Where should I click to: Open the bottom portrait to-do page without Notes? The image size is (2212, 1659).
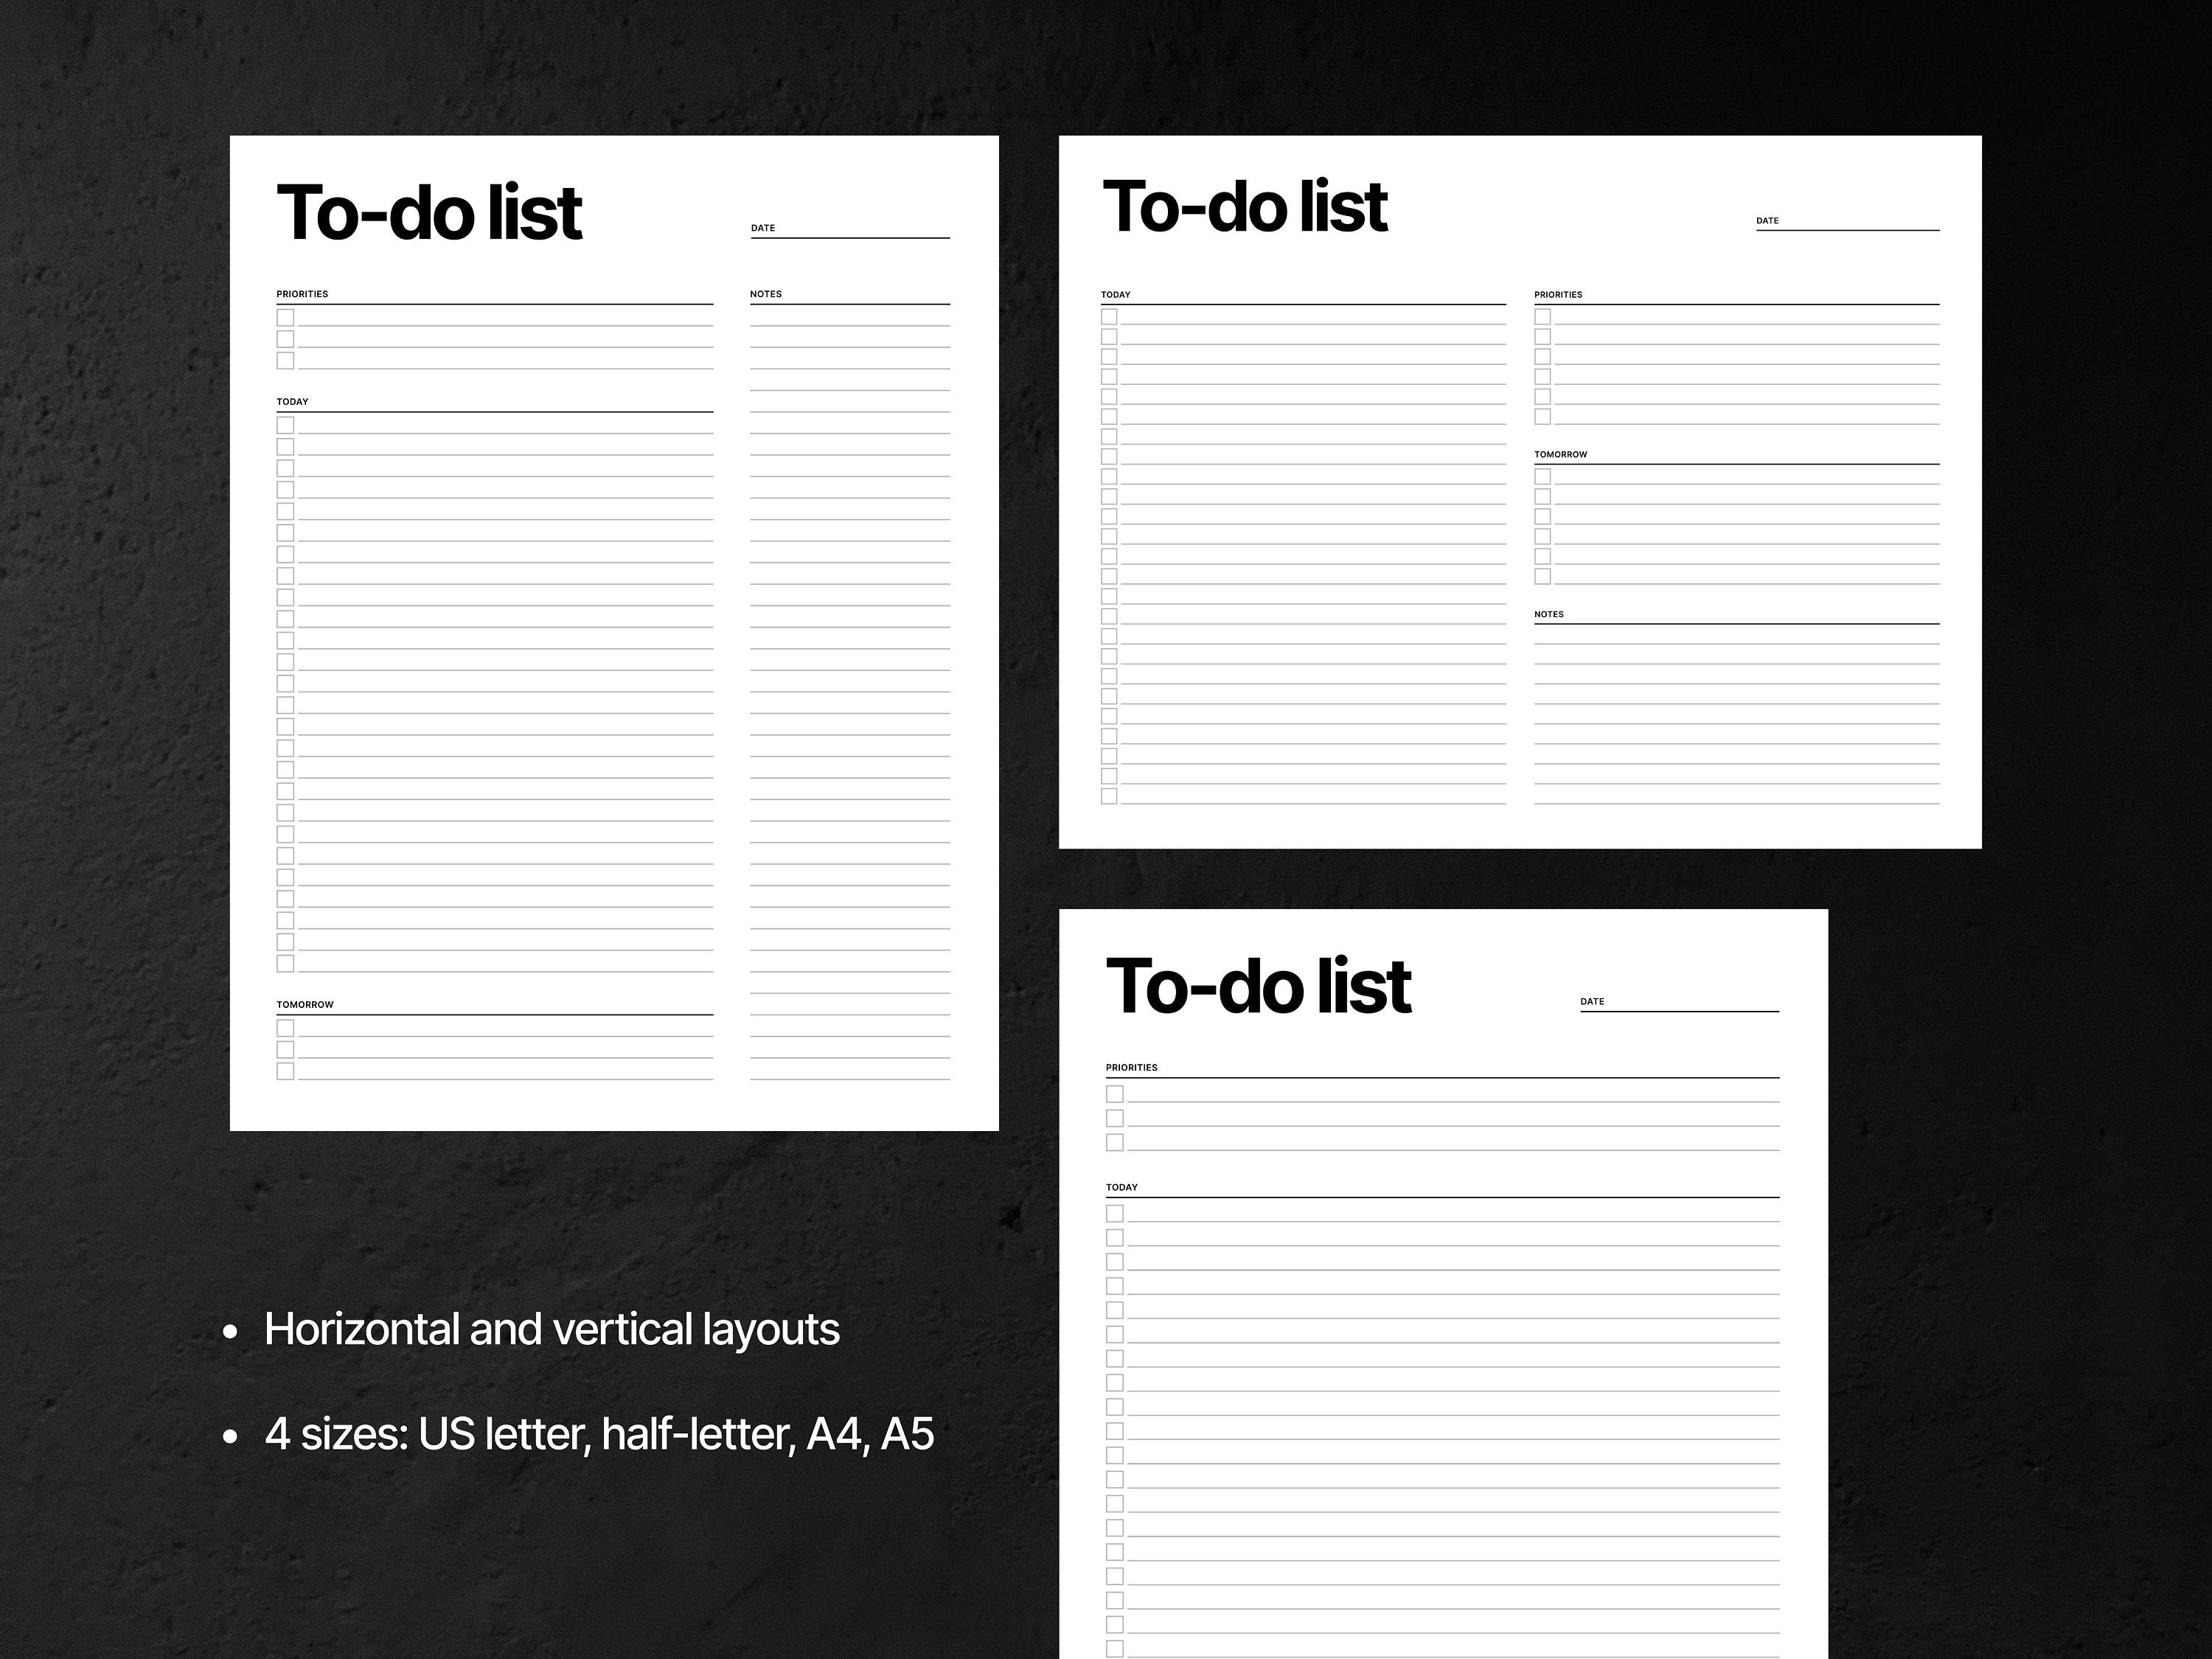(x=1443, y=1284)
